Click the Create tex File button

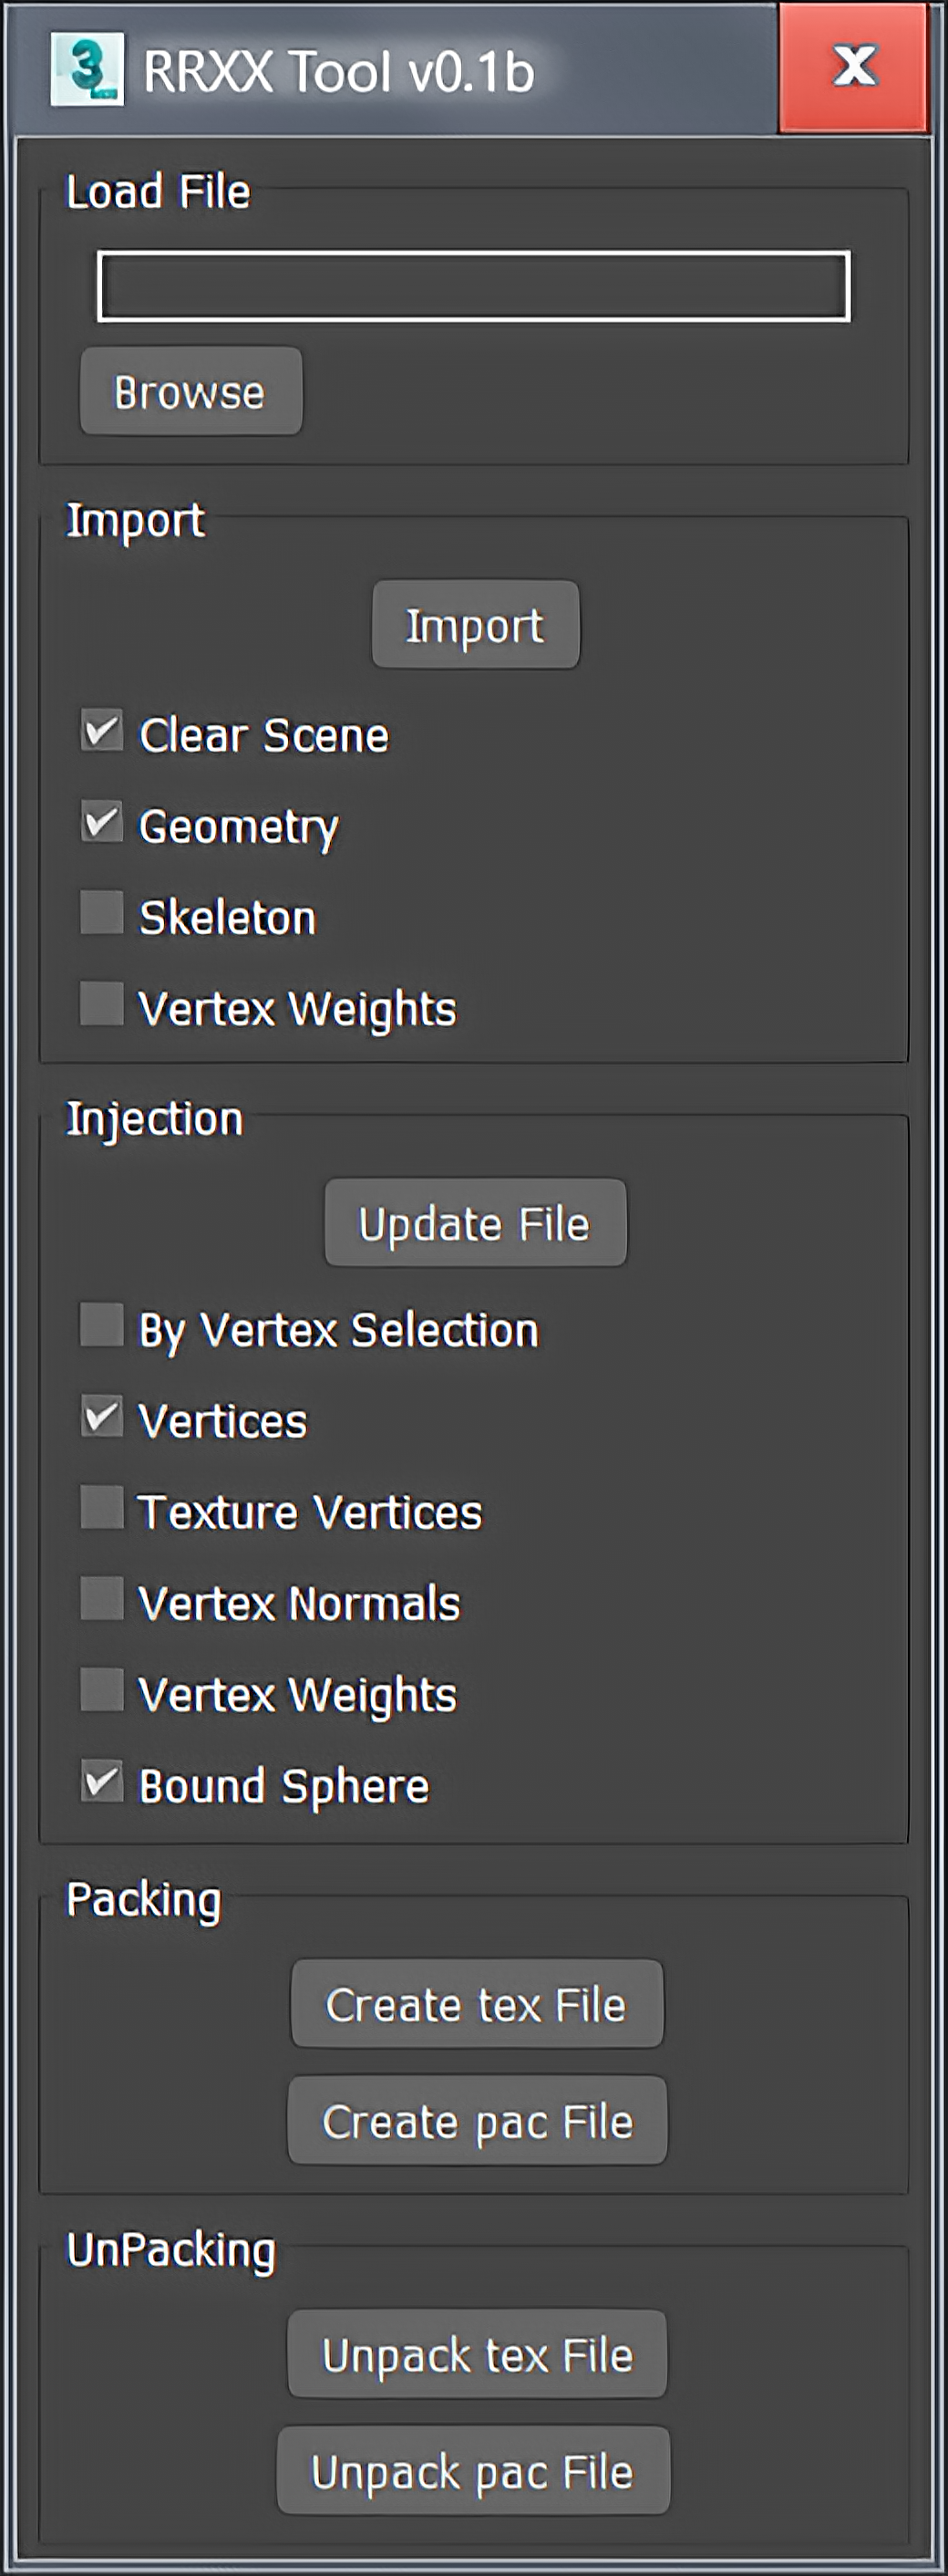click(x=478, y=2003)
